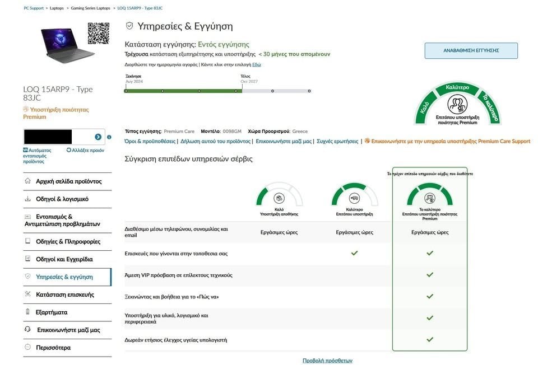Click the shield icon next to page heading
The image size is (538, 365).
[129, 26]
